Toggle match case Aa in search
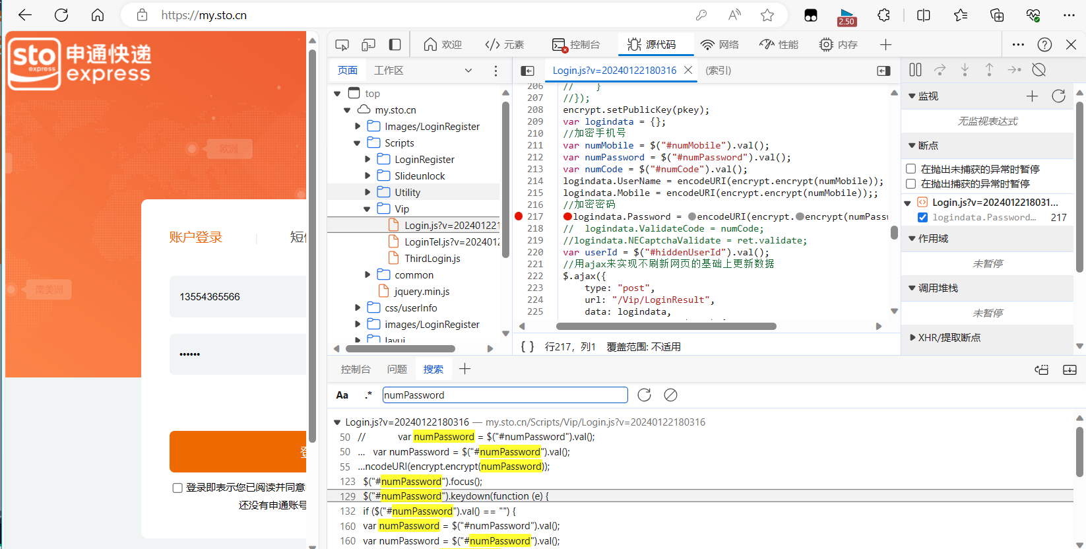Viewport: 1086px width, 549px height. (342, 395)
